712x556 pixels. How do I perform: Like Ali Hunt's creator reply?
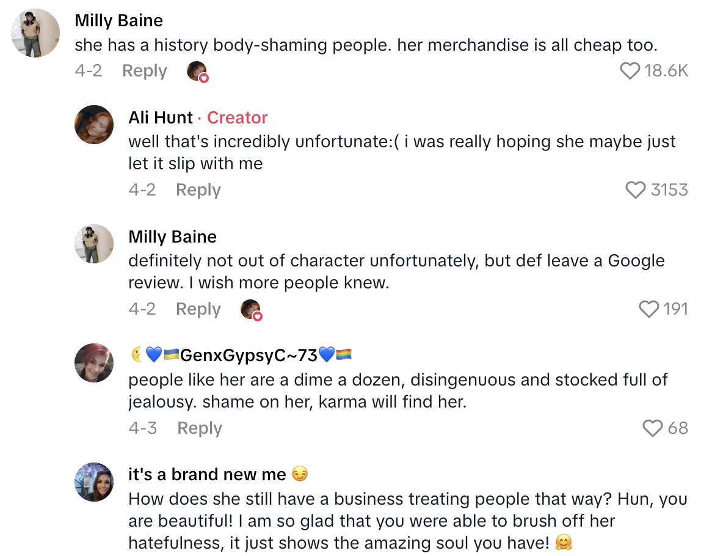636,191
